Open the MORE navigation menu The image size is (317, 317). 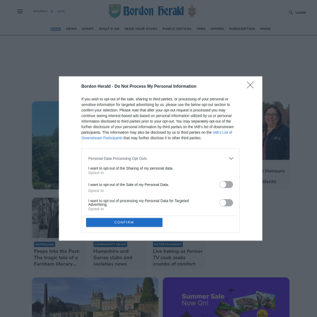pos(265,29)
